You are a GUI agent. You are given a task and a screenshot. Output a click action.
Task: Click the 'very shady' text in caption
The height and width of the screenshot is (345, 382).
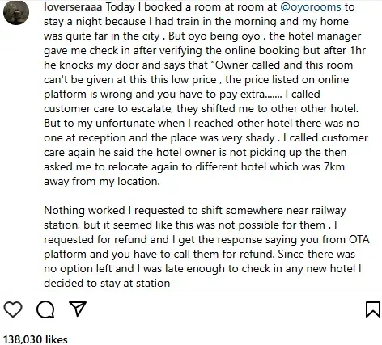point(248,138)
